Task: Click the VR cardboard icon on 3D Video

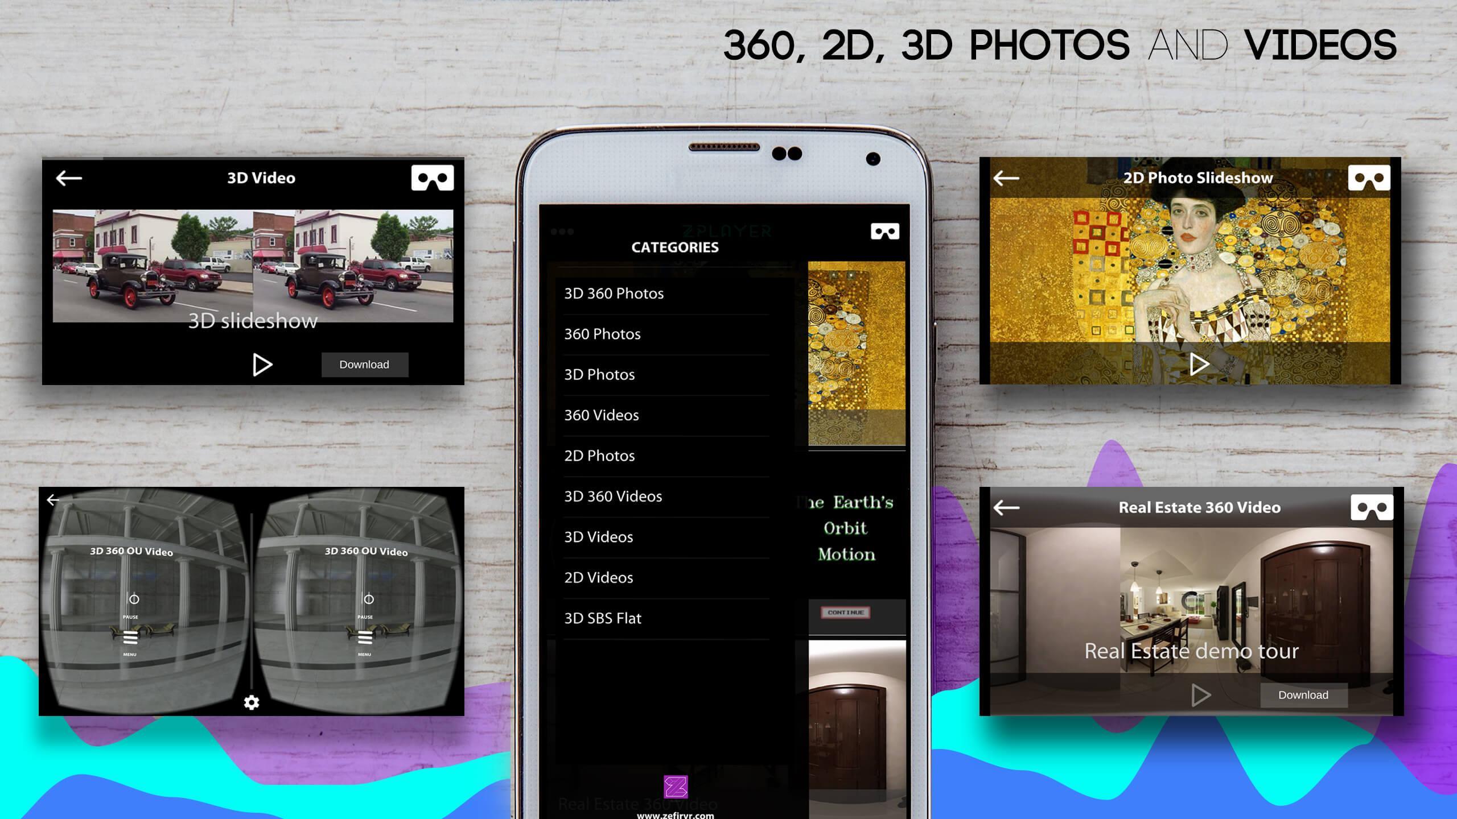Action: click(x=431, y=178)
